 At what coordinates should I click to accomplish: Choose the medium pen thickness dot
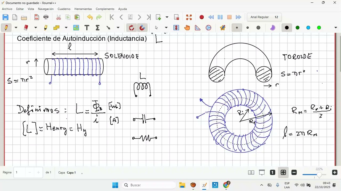pyautogui.click(x=248, y=28)
